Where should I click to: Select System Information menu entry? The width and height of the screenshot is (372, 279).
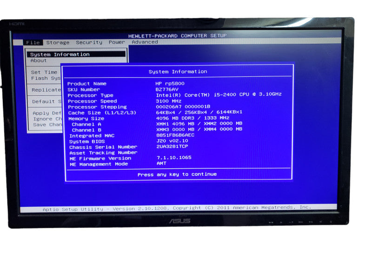[76, 54]
